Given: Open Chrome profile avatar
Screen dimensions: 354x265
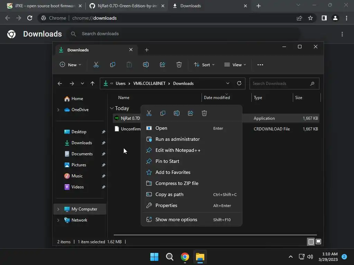Looking at the screenshot, I should click(x=335, y=18).
